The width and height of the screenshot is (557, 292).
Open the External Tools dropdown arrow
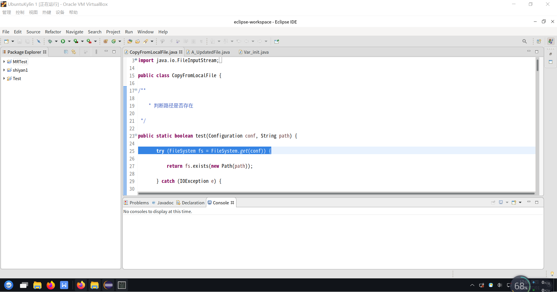pos(95,41)
